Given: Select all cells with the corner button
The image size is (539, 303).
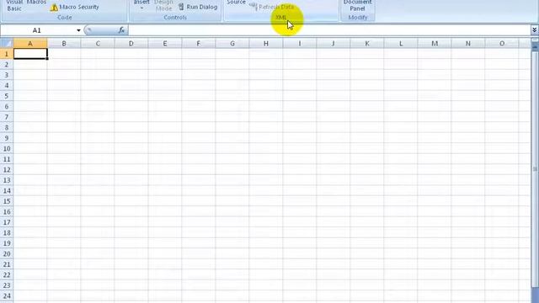Looking at the screenshot, I should pyautogui.click(x=7, y=43).
